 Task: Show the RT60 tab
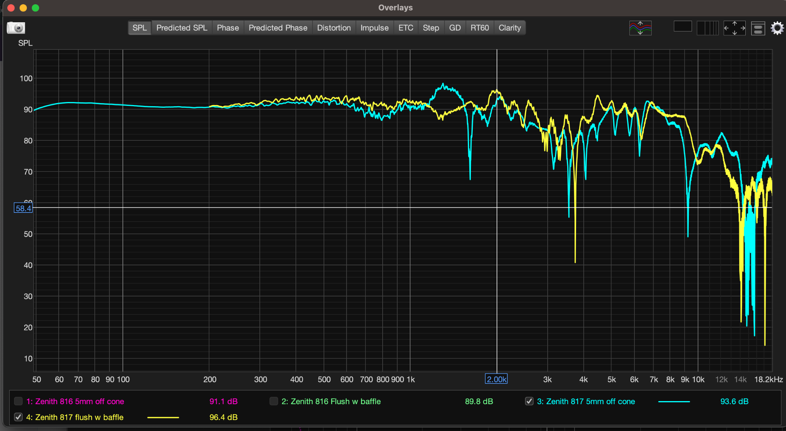480,28
